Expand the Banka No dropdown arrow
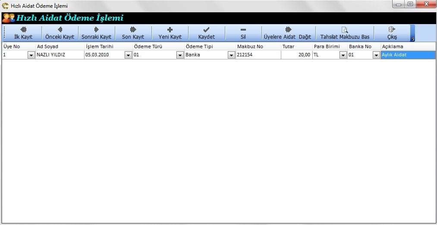The image size is (437, 225). (376, 55)
